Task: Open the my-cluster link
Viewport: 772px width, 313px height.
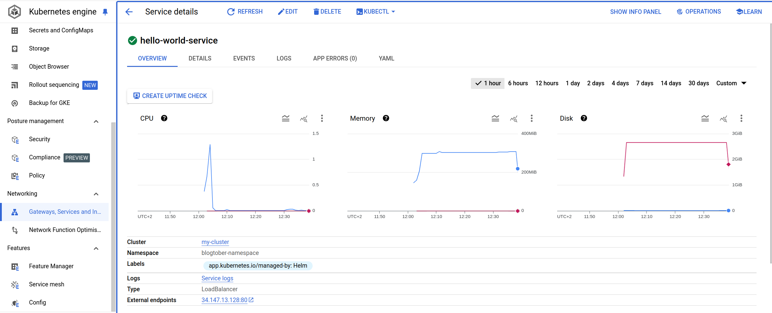Action: [x=215, y=242]
